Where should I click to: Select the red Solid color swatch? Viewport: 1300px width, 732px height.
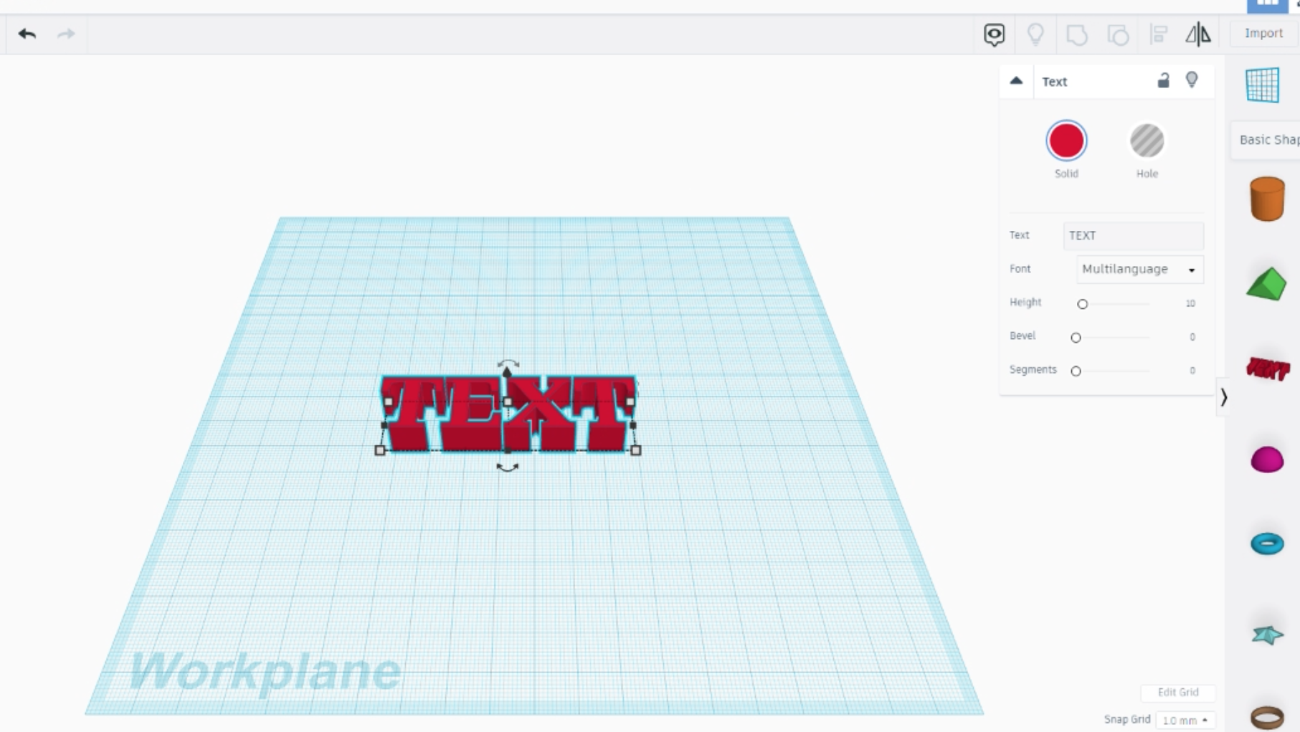(1066, 141)
